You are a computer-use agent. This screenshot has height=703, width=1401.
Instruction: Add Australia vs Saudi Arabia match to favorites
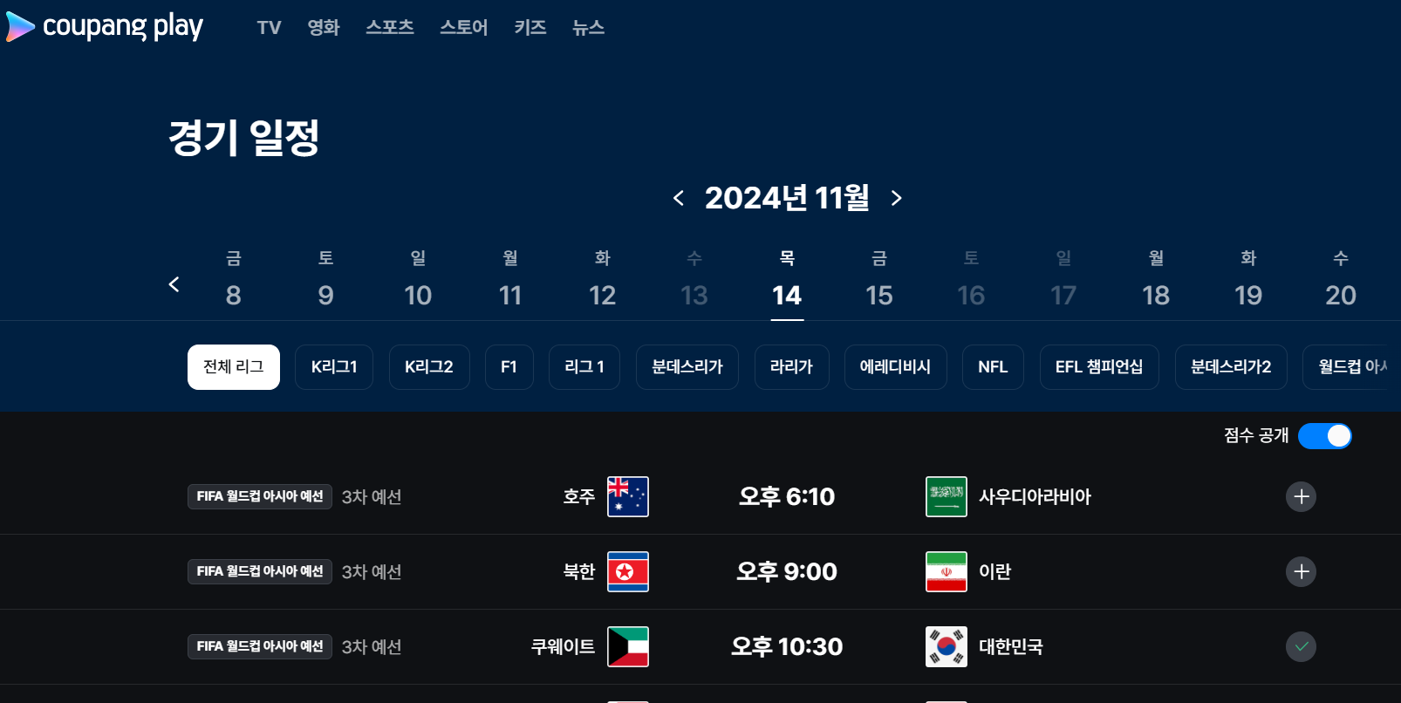pyautogui.click(x=1301, y=496)
